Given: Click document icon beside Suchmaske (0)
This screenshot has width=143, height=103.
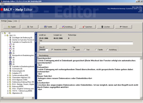Looking at the screenshot, I should (x=10, y=69).
